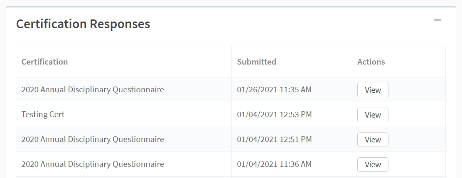
Task: Open the View button for Testing Cert
Action: click(373, 115)
